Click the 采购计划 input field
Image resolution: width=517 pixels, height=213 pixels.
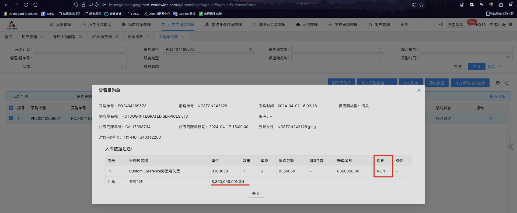(80, 49)
